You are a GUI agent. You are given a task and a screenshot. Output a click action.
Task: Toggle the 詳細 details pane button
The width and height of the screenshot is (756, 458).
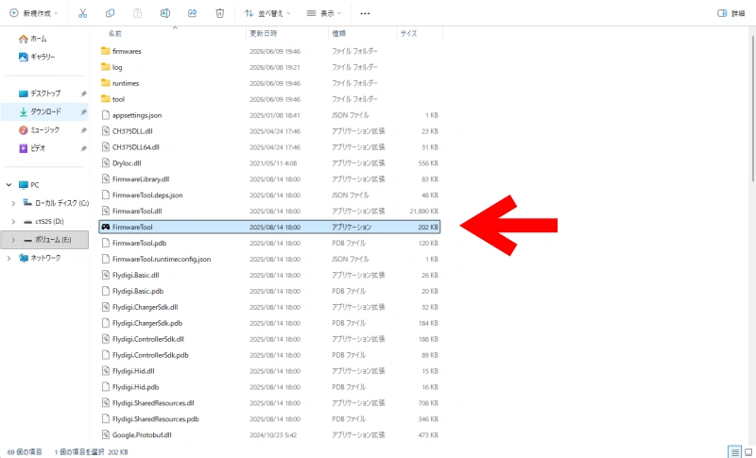click(x=730, y=13)
